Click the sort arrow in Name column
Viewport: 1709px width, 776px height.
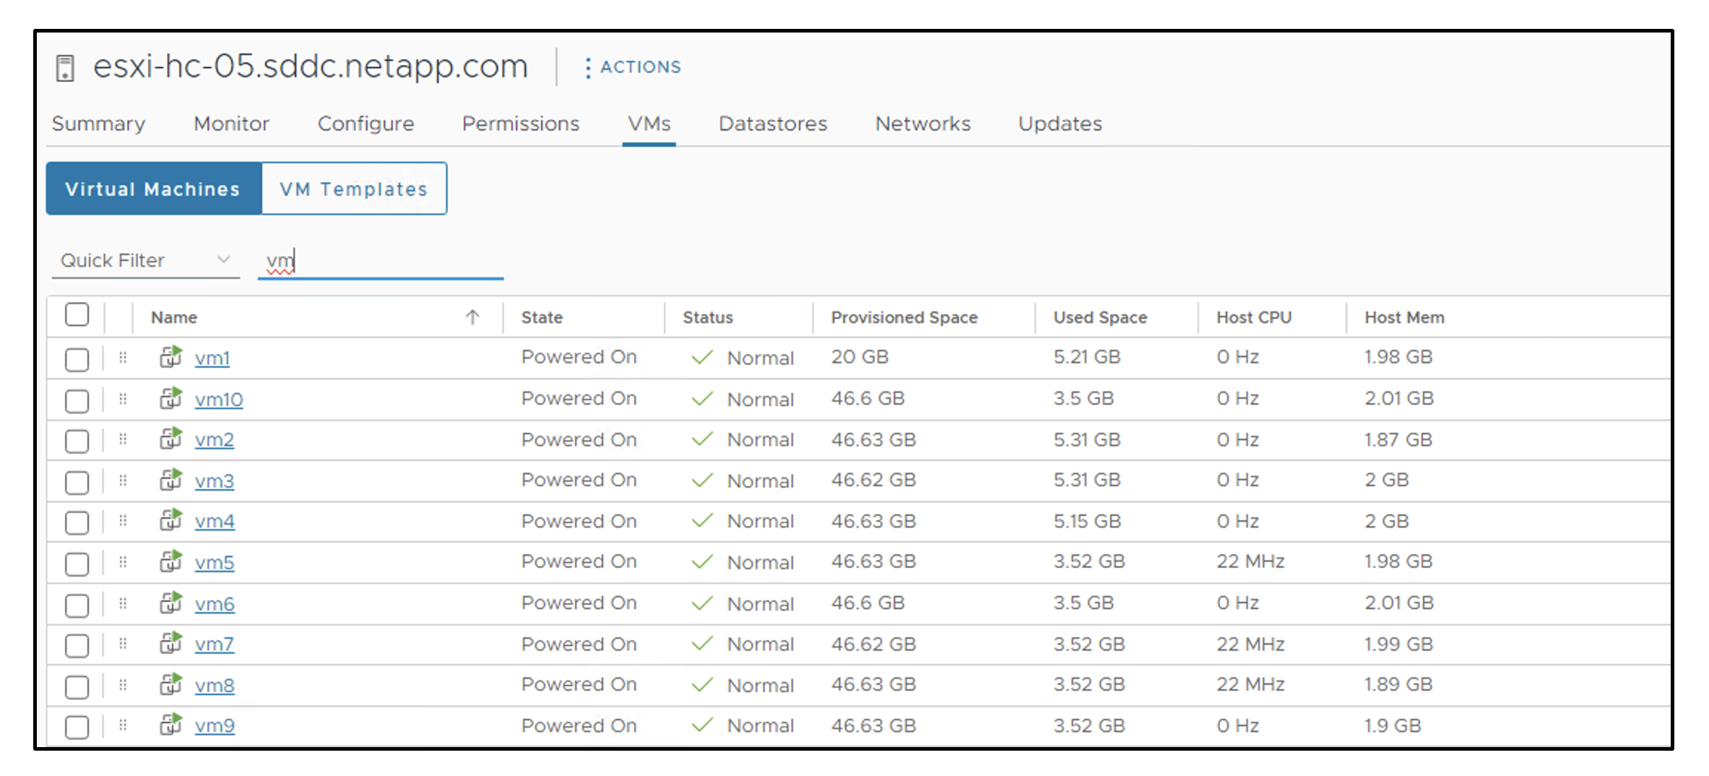472,317
